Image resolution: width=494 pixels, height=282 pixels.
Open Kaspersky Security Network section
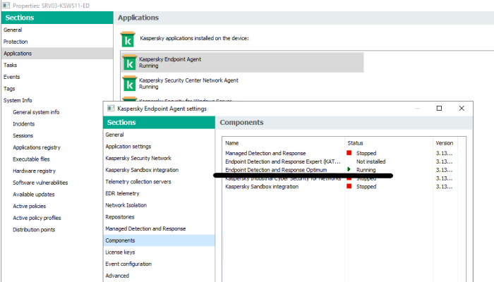[x=159, y=158]
